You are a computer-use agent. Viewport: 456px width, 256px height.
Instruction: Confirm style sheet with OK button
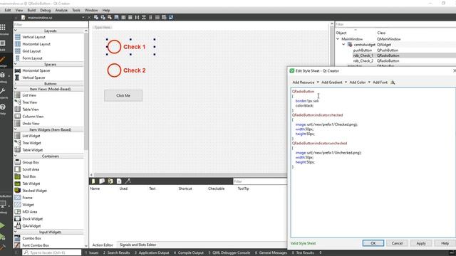tap(373, 243)
